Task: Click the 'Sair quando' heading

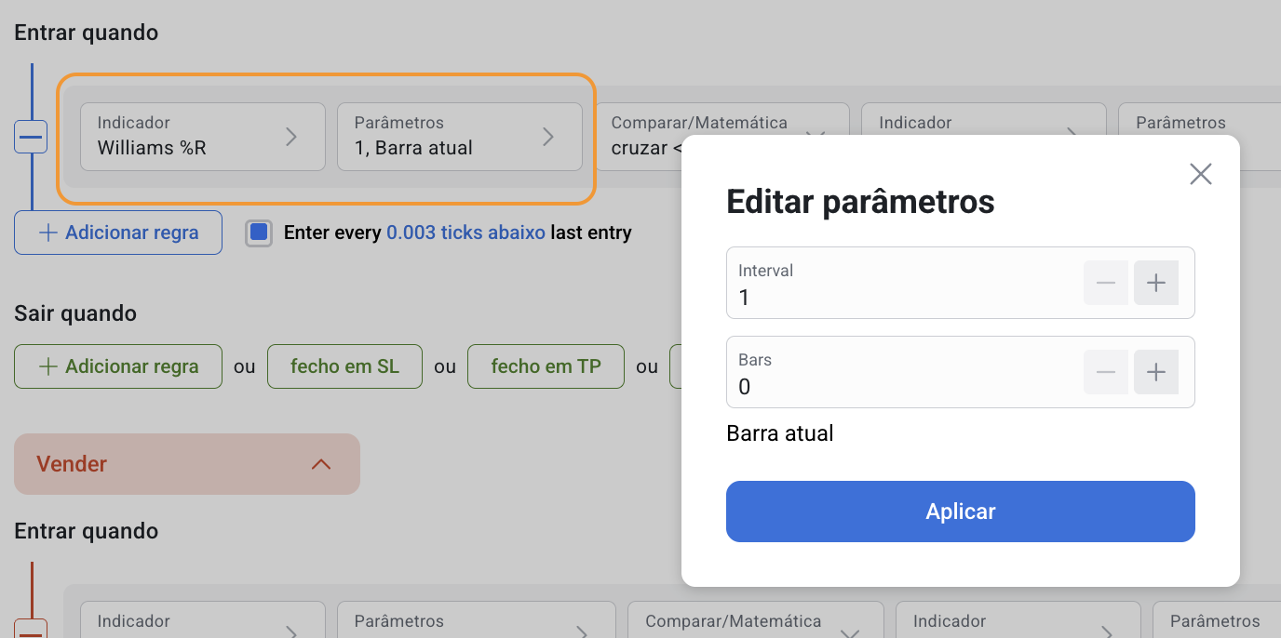Action: click(75, 313)
